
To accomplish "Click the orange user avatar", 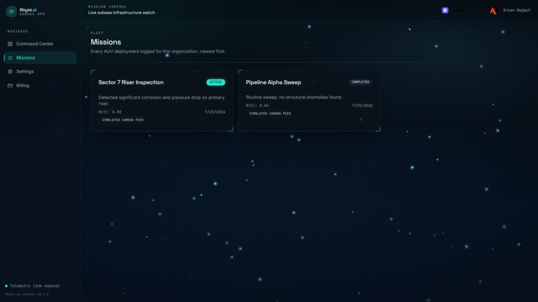I will tap(493, 11).
